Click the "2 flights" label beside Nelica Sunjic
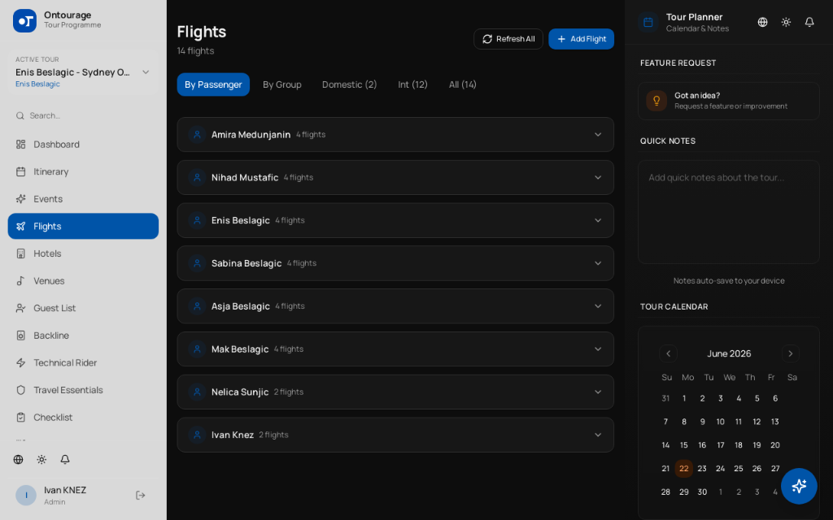This screenshot has width=833, height=520. click(289, 392)
